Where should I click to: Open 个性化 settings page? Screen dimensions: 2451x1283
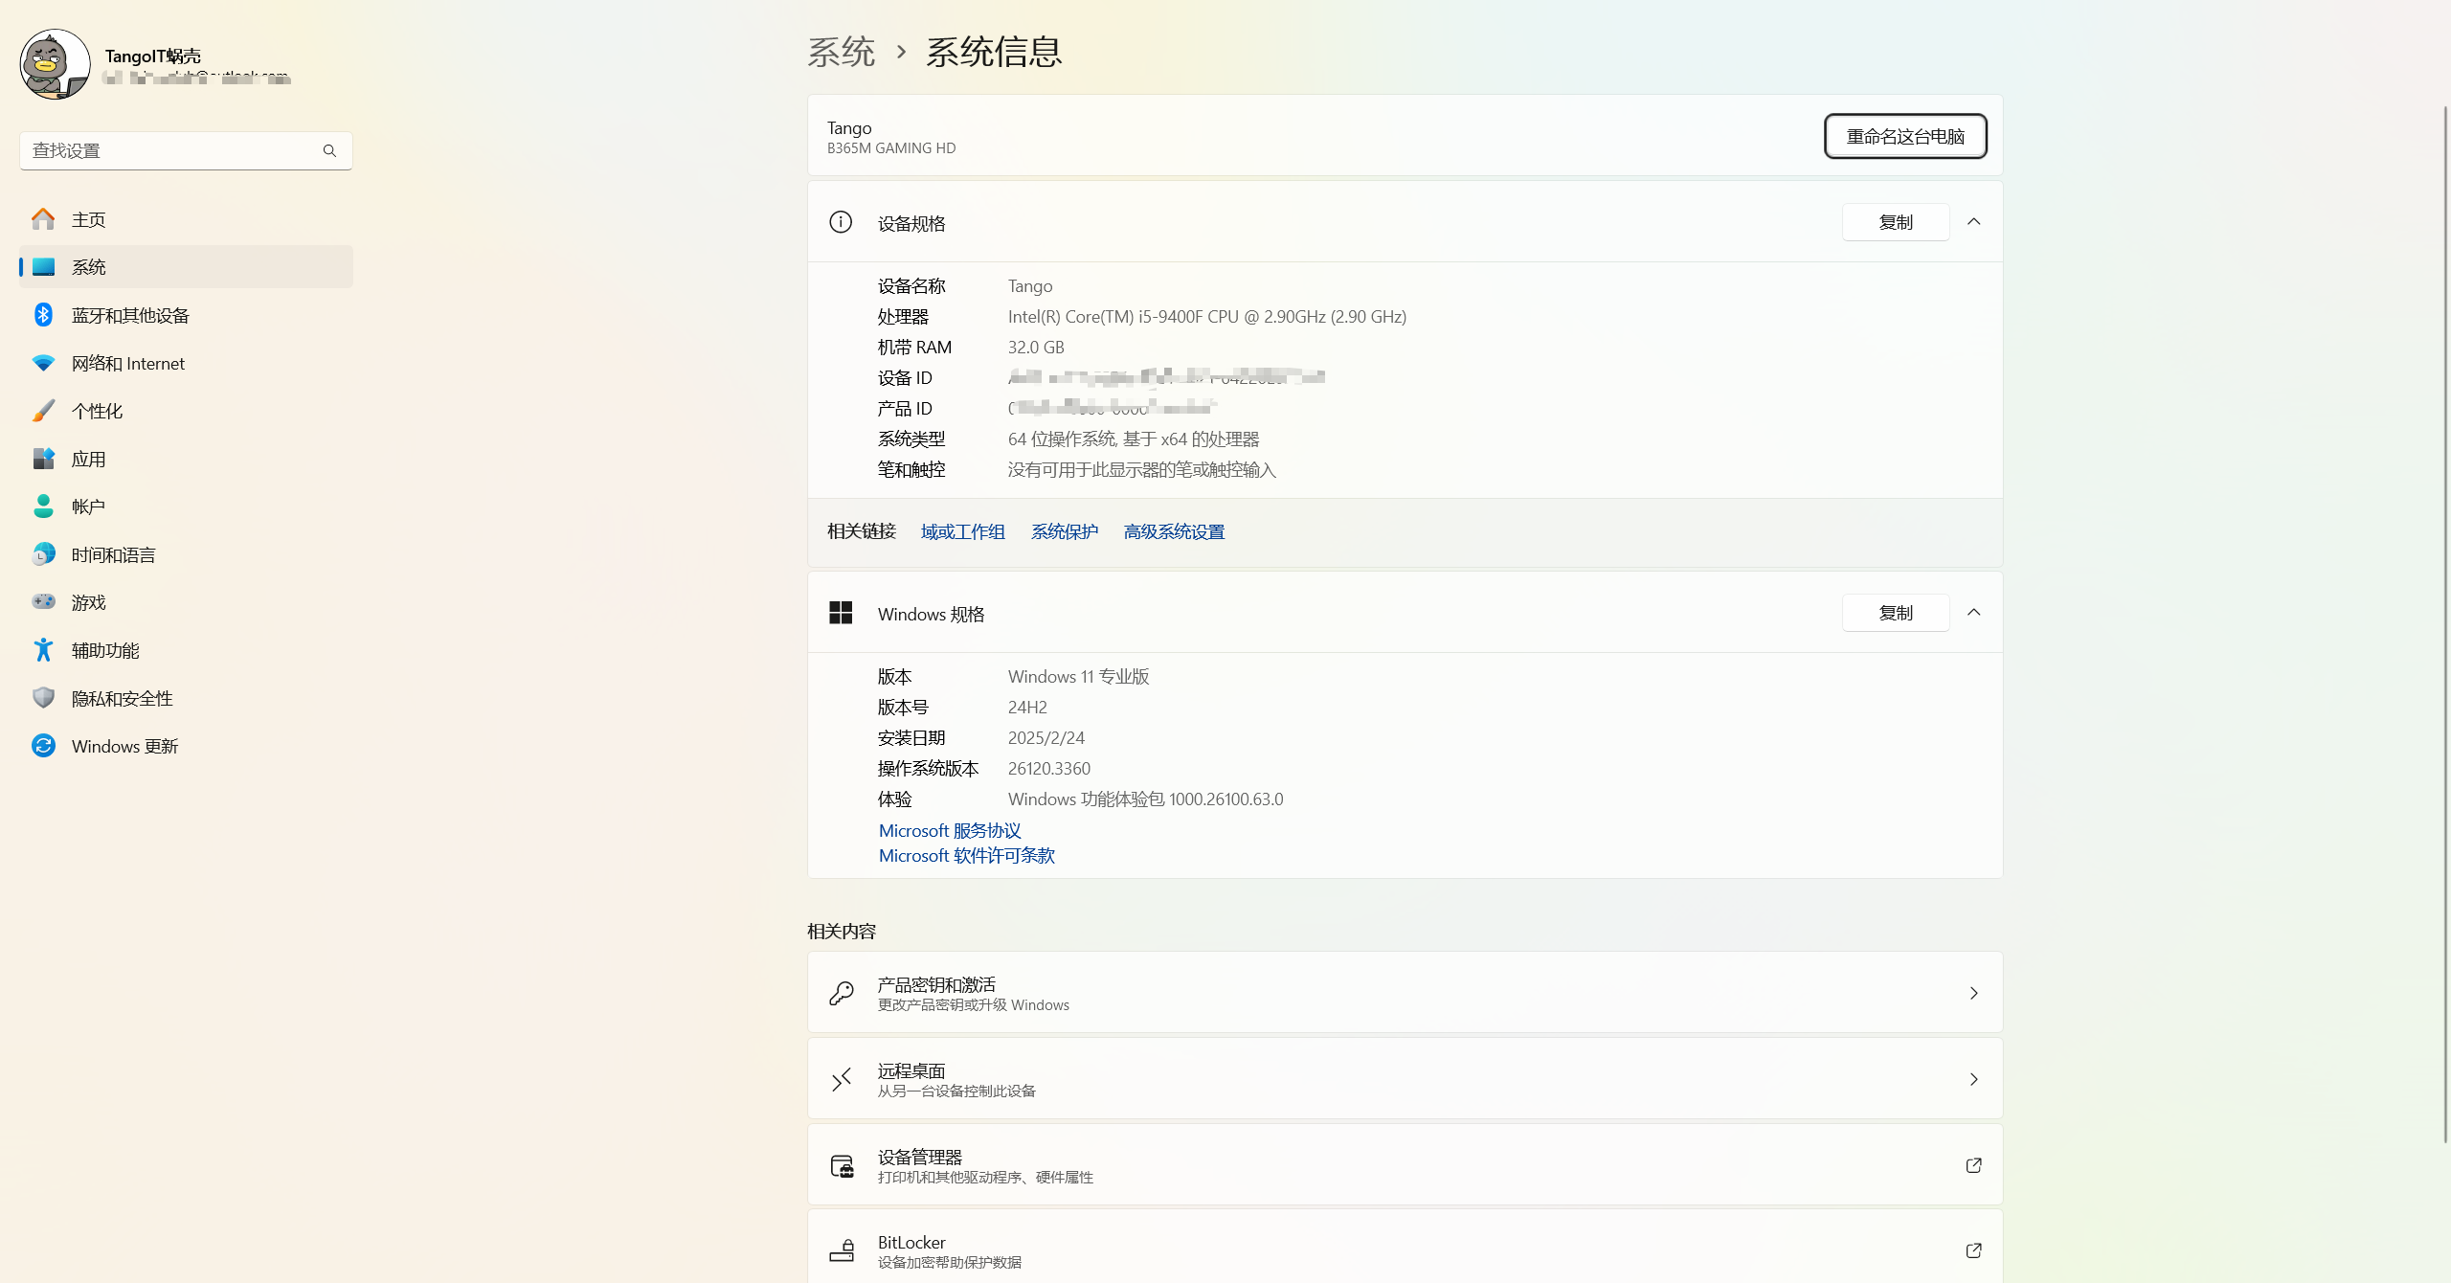[186, 411]
